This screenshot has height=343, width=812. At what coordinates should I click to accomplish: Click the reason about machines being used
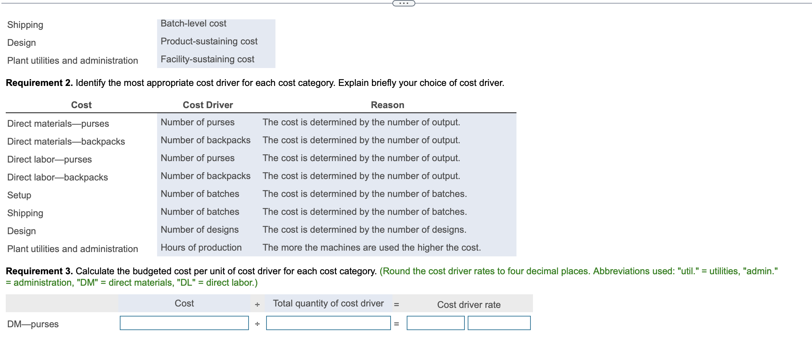[x=372, y=248]
